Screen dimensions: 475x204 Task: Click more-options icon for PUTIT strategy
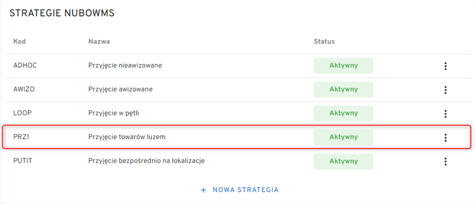click(445, 161)
